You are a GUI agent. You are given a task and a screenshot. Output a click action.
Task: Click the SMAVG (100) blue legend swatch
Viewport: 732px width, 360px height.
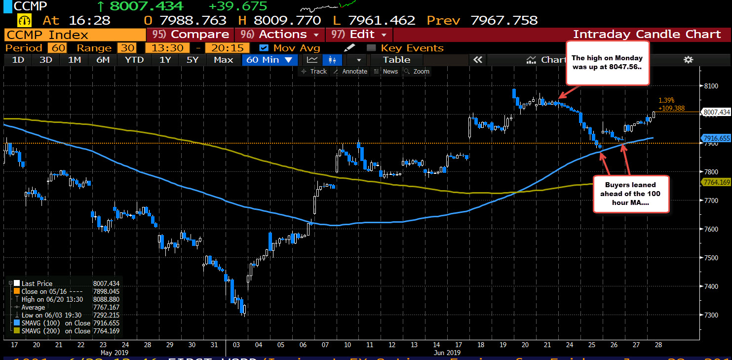[17, 323]
